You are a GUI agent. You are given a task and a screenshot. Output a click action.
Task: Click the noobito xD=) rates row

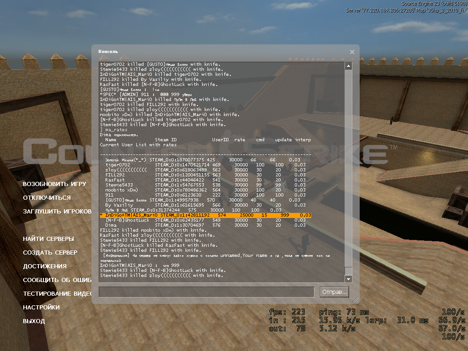pos(206,190)
